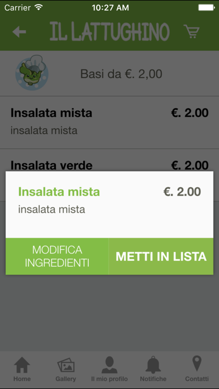Tap the lettuce chef mascot logo
This screenshot has width=219, height=389.
(32, 73)
